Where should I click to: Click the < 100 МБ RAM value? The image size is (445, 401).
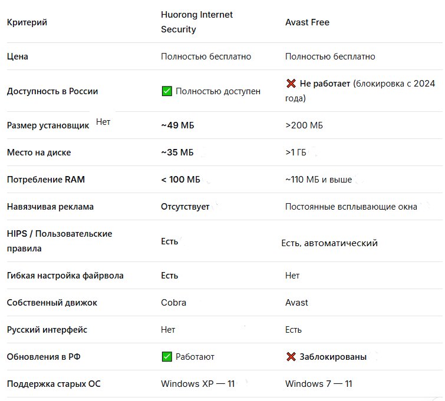click(180, 179)
